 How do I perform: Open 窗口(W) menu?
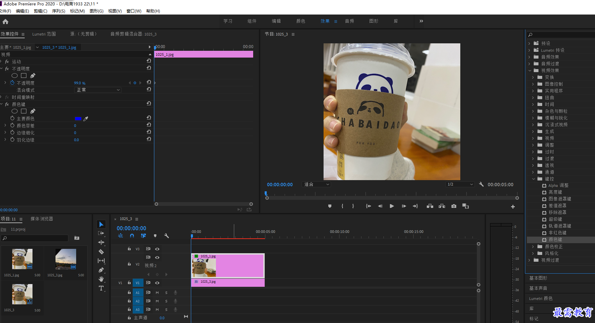(x=134, y=11)
